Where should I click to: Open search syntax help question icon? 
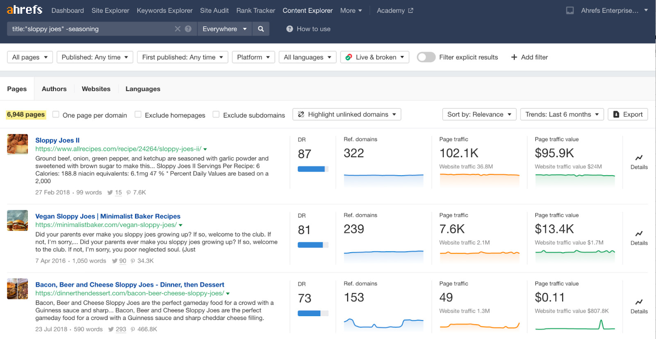click(x=188, y=29)
